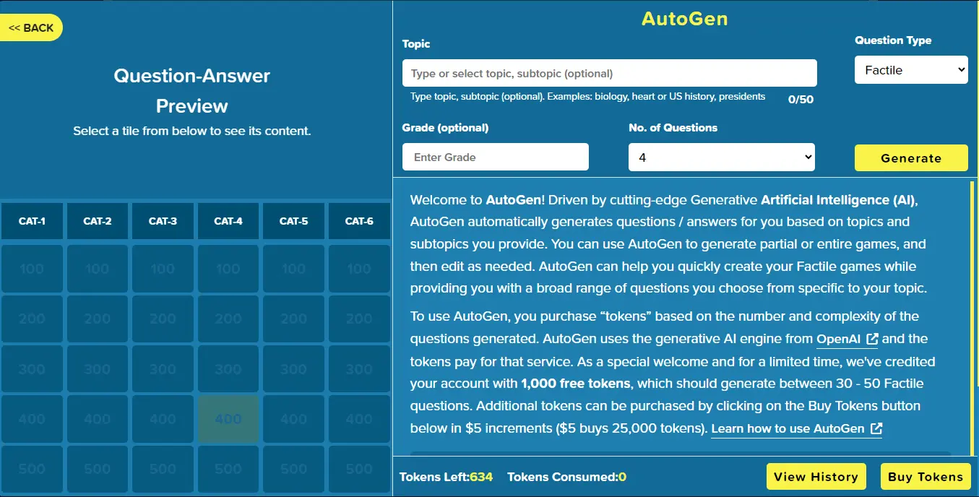
Task: Open the 200 tile under CAT-2
Action: pos(98,319)
